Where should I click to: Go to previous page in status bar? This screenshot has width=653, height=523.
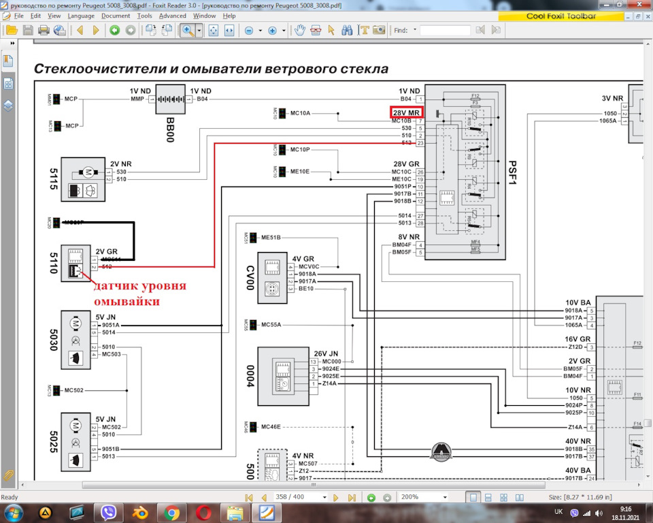[264, 498]
